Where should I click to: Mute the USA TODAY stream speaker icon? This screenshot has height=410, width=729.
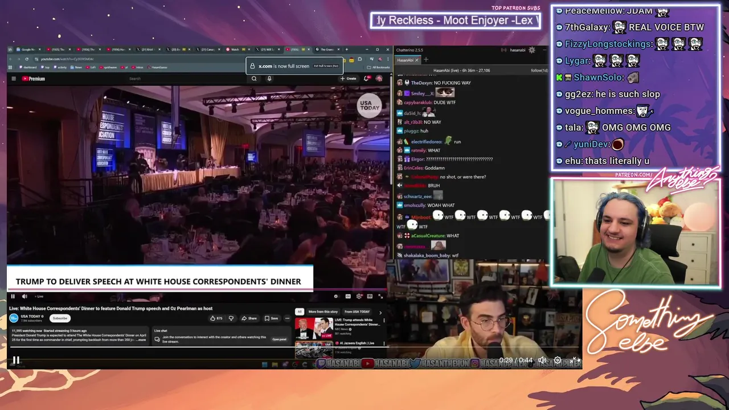[x=24, y=296]
